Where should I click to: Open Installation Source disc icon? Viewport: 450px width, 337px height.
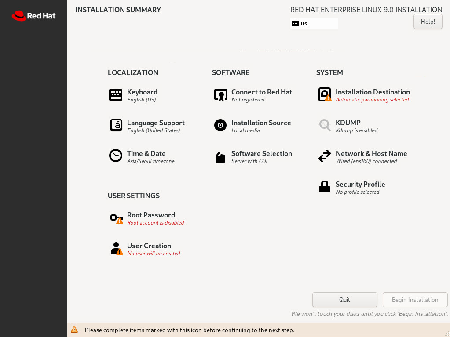[x=220, y=126]
